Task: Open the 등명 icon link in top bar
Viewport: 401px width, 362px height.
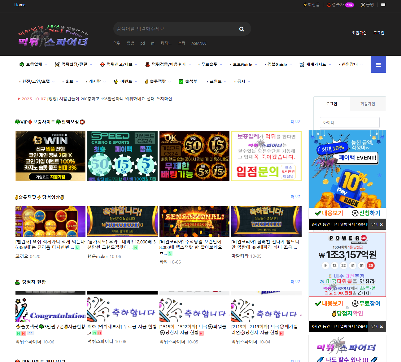Action: 368,5
